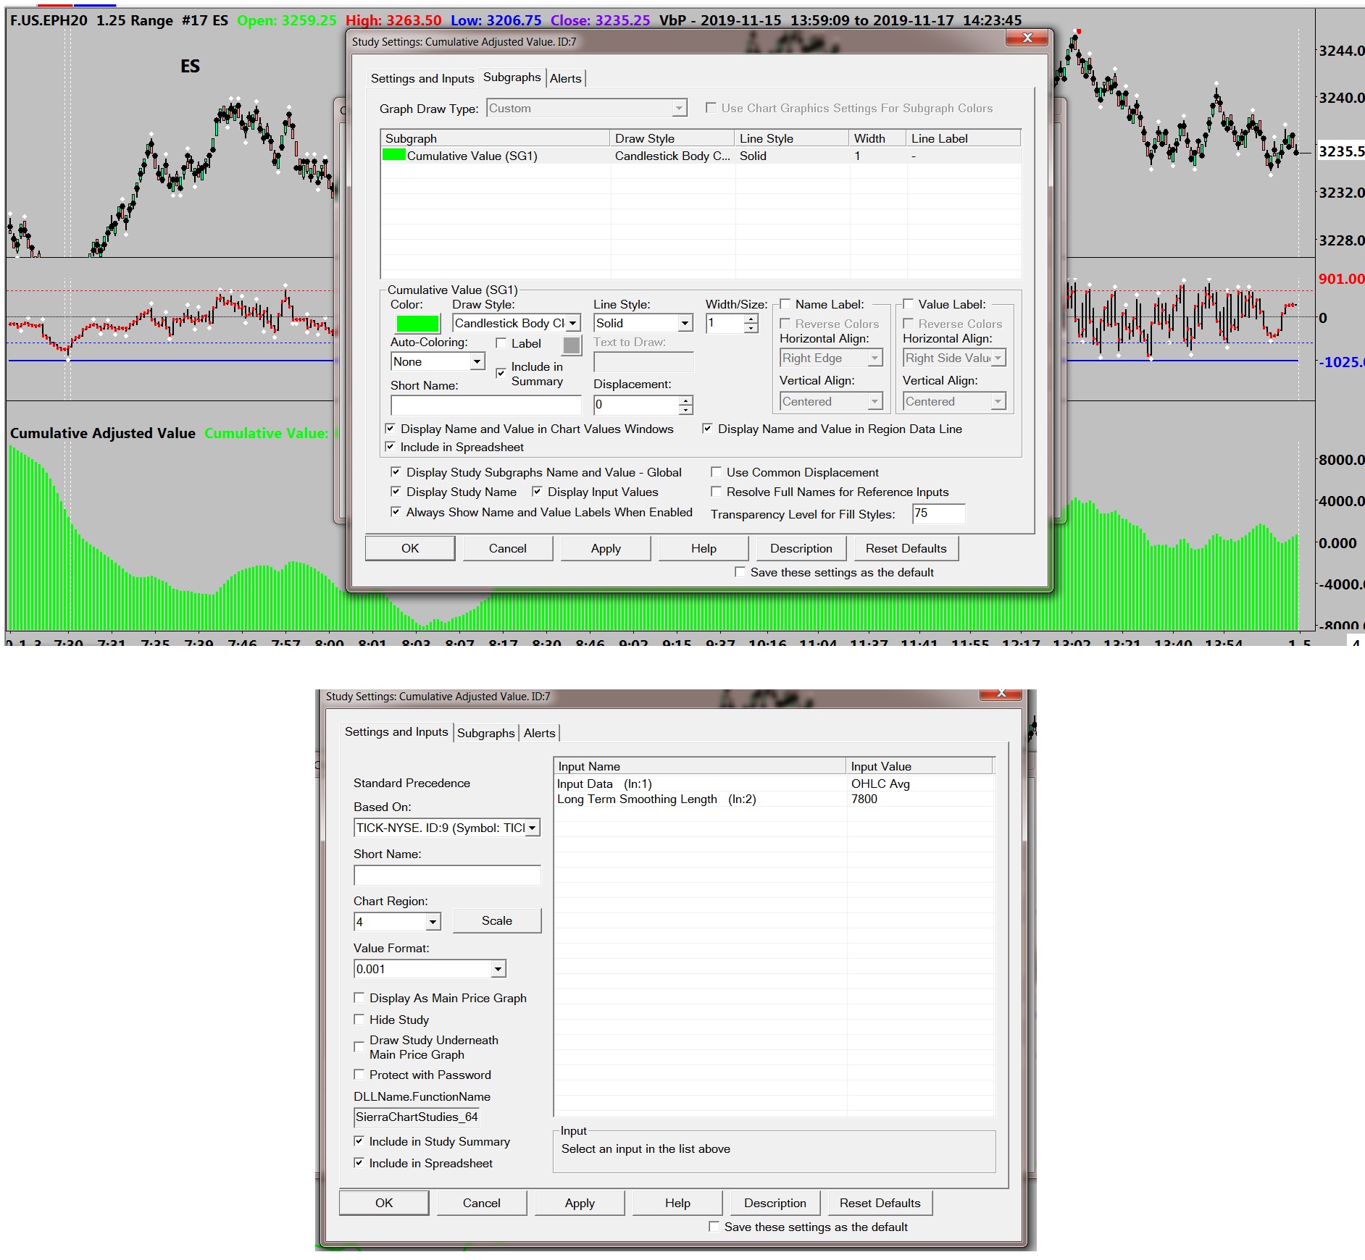Uncheck Include in Spreadsheet below Chart Values Windows option
The image size is (1365, 1260).
[x=391, y=447]
